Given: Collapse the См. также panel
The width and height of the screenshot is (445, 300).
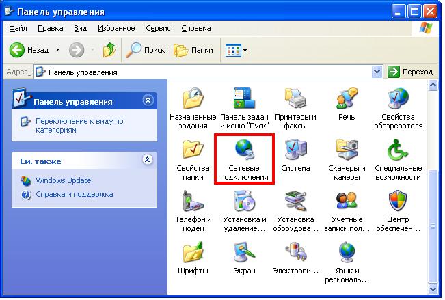Looking at the screenshot, I should (x=147, y=159).
